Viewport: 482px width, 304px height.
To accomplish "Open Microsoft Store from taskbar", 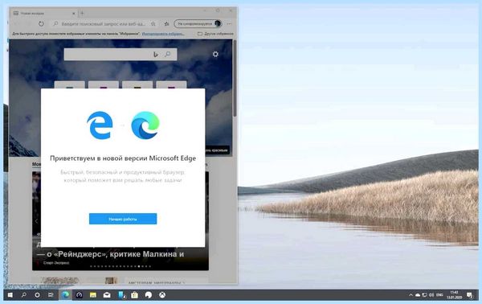I will pos(135,295).
